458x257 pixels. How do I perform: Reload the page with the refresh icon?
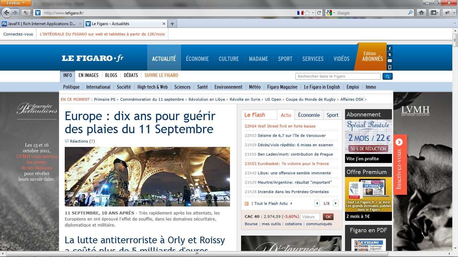[319, 13]
